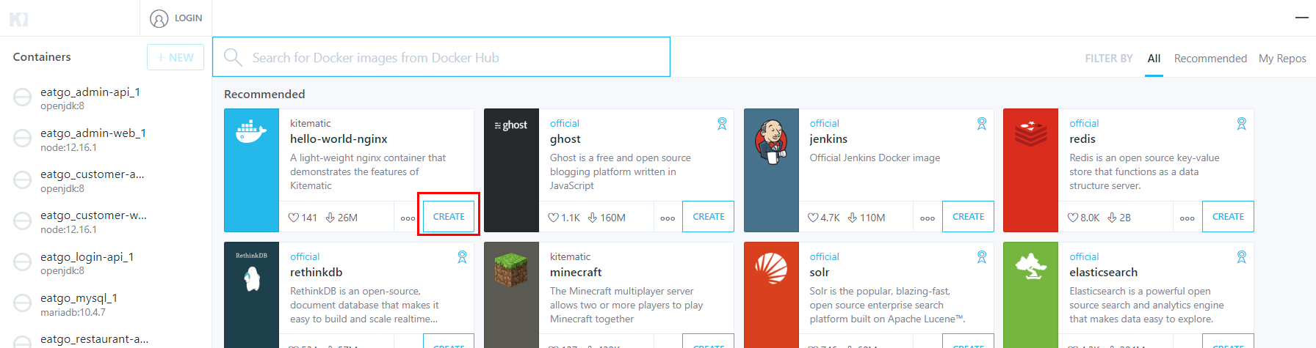Click official badge icon on elasticsearch card
Image resolution: width=1316 pixels, height=348 pixels.
click(1242, 257)
